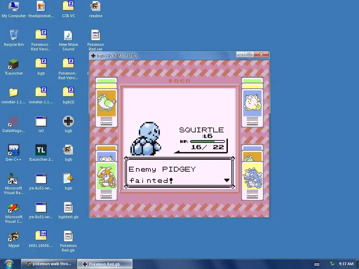Close the bgb POKEMON RED window
The height and width of the screenshot is (269, 359).
click(x=261, y=54)
